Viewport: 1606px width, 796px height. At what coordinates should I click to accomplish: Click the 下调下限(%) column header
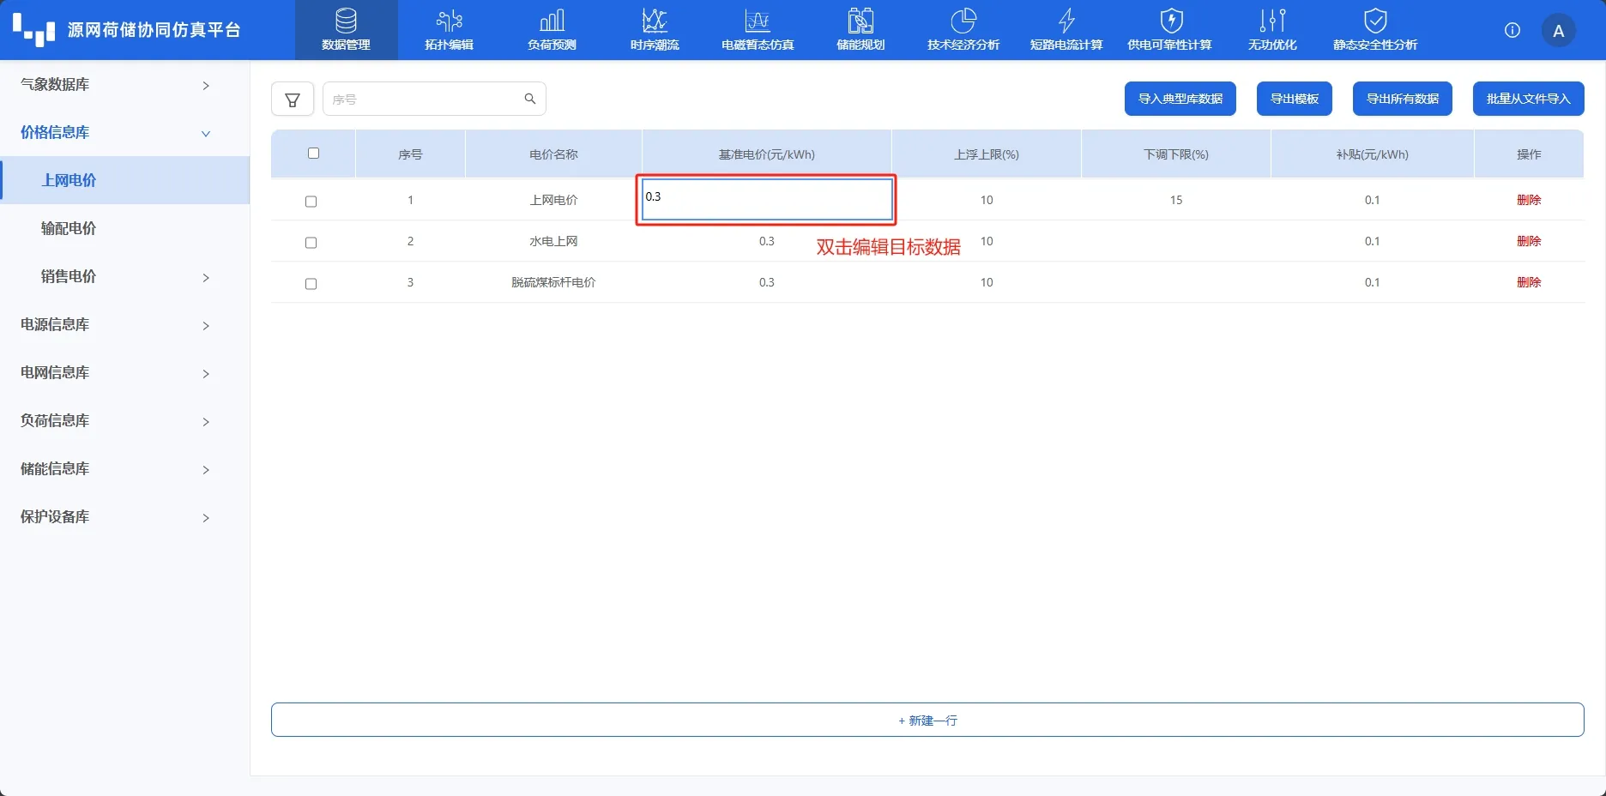(1176, 154)
